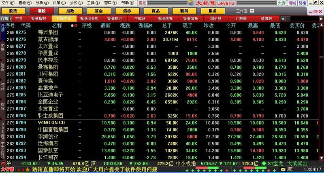Click the star icon in ticker bar
The height and width of the screenshot is (173, 324).
28,170
